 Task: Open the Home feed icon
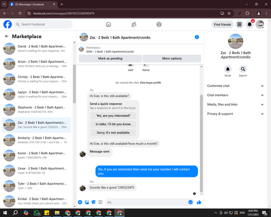coord(108,24)
